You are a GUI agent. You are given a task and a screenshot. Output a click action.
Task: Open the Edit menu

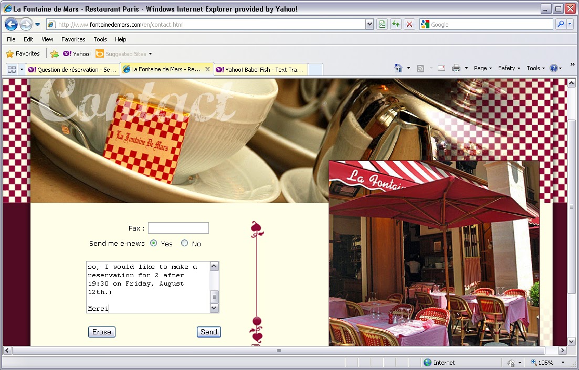pyautogui.click(x=28, y=39)
